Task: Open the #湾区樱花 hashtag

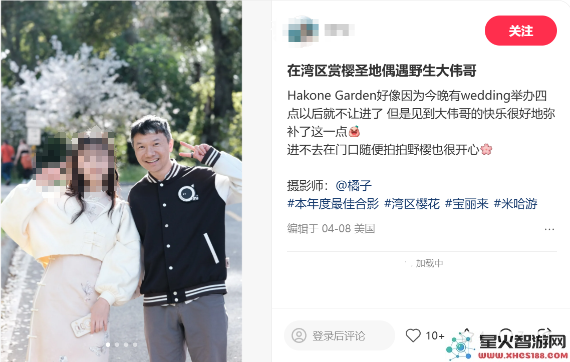Action: (x=412, y=204)
